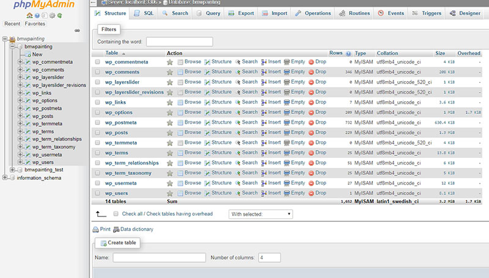Screen dimensions: 489x278
Task: Click Empty icon for wp_users row
Action: point(287,193)
